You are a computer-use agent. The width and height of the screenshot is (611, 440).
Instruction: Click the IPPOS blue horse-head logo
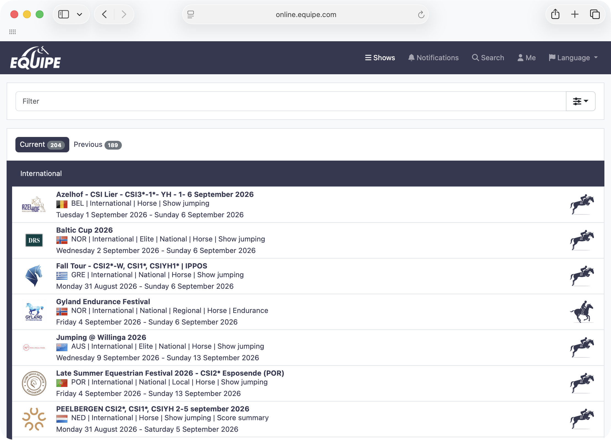coord(34,276)
